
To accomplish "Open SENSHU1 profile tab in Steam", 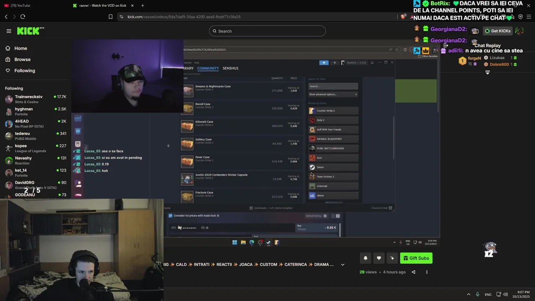I will pos(231,68).
